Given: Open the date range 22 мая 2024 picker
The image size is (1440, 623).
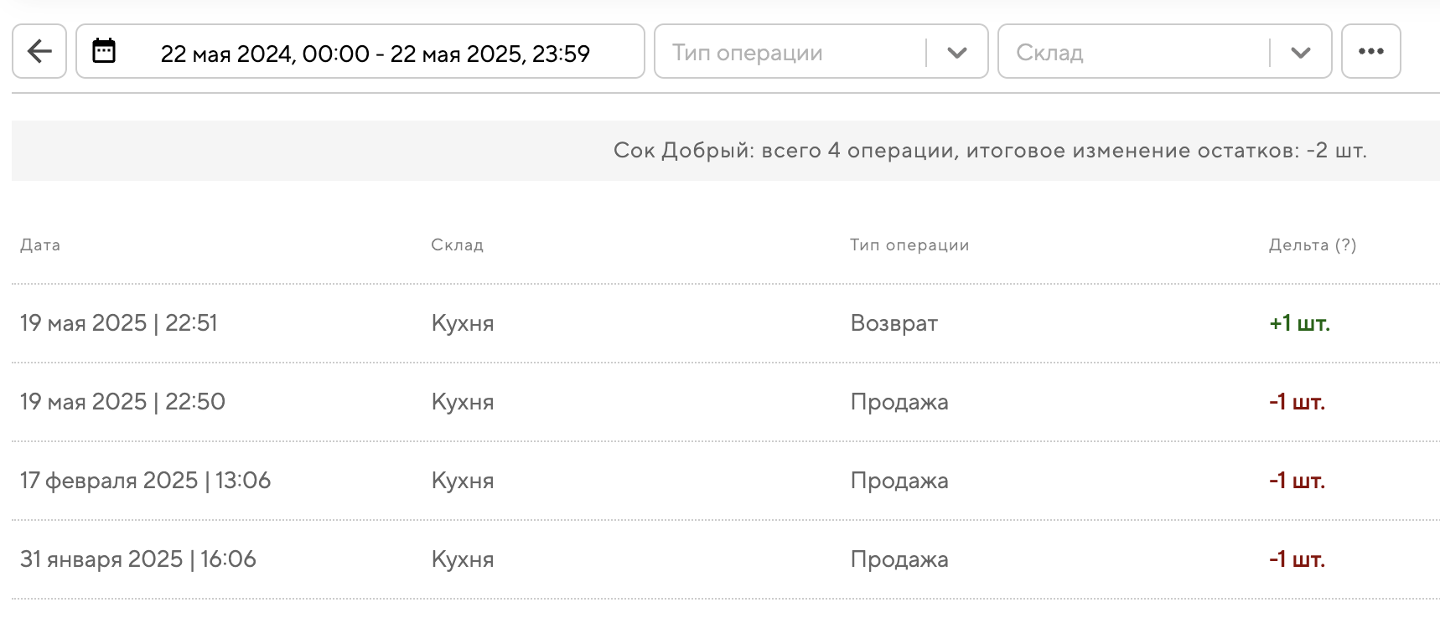Looking at the screenshot, I should click(375, 54).
